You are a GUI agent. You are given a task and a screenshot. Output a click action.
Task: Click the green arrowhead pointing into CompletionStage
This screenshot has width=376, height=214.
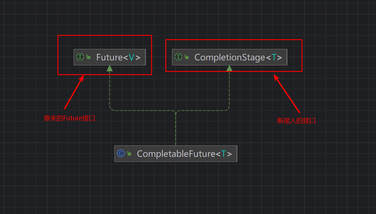click(x=229, y=68)
